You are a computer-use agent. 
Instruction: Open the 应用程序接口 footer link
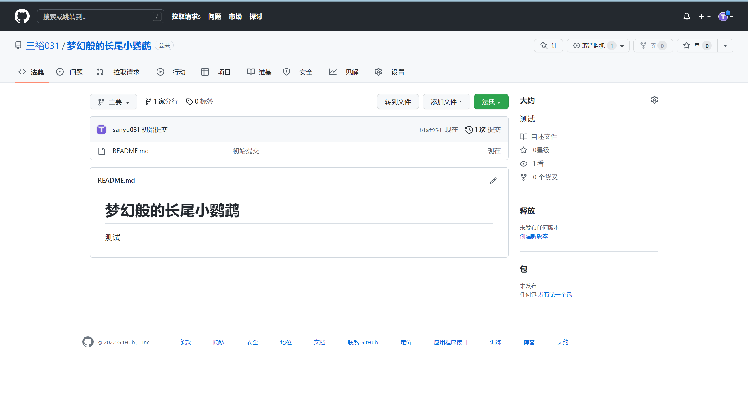point(451,342)
